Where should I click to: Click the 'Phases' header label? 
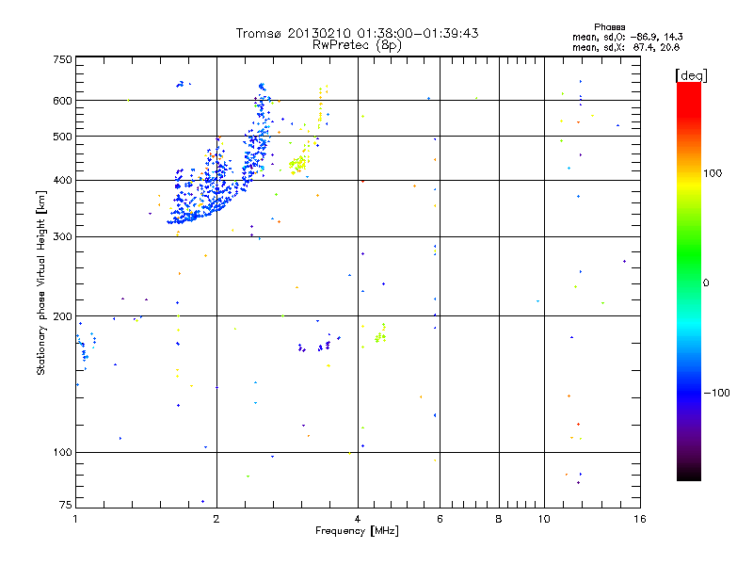(609, 27)
